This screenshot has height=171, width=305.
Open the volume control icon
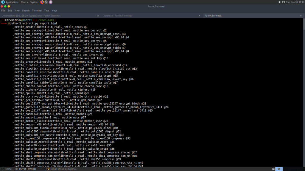click(x=279, y=2)
